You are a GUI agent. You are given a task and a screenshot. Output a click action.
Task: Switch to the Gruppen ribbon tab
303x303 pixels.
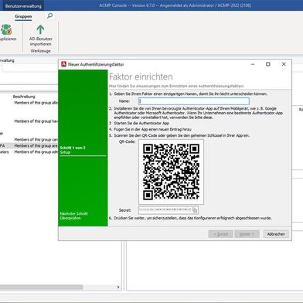pyautogui.click(x=23, y=16)
